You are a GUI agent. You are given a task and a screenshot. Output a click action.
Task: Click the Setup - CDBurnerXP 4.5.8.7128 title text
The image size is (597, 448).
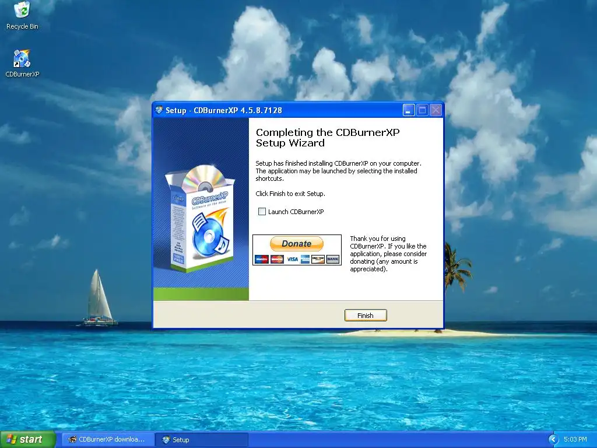(224, 110)
